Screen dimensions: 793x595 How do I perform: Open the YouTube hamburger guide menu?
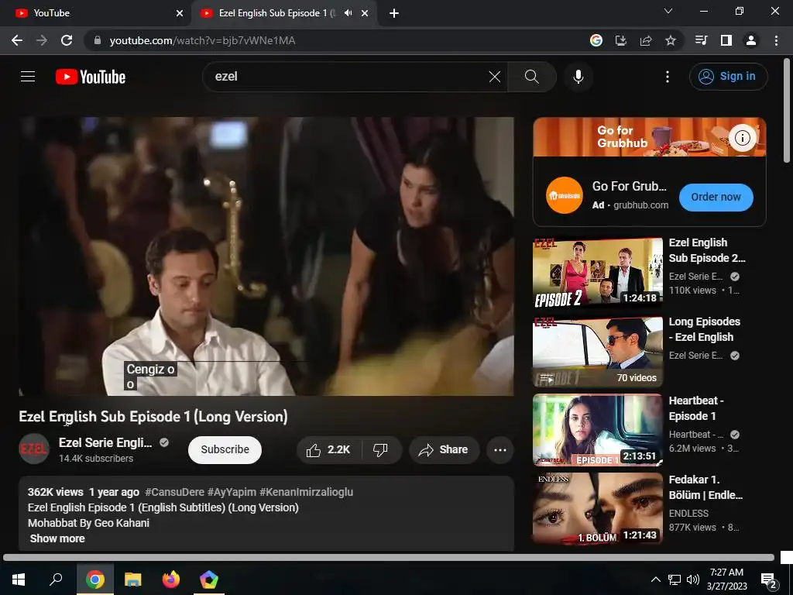pos(28,77)
